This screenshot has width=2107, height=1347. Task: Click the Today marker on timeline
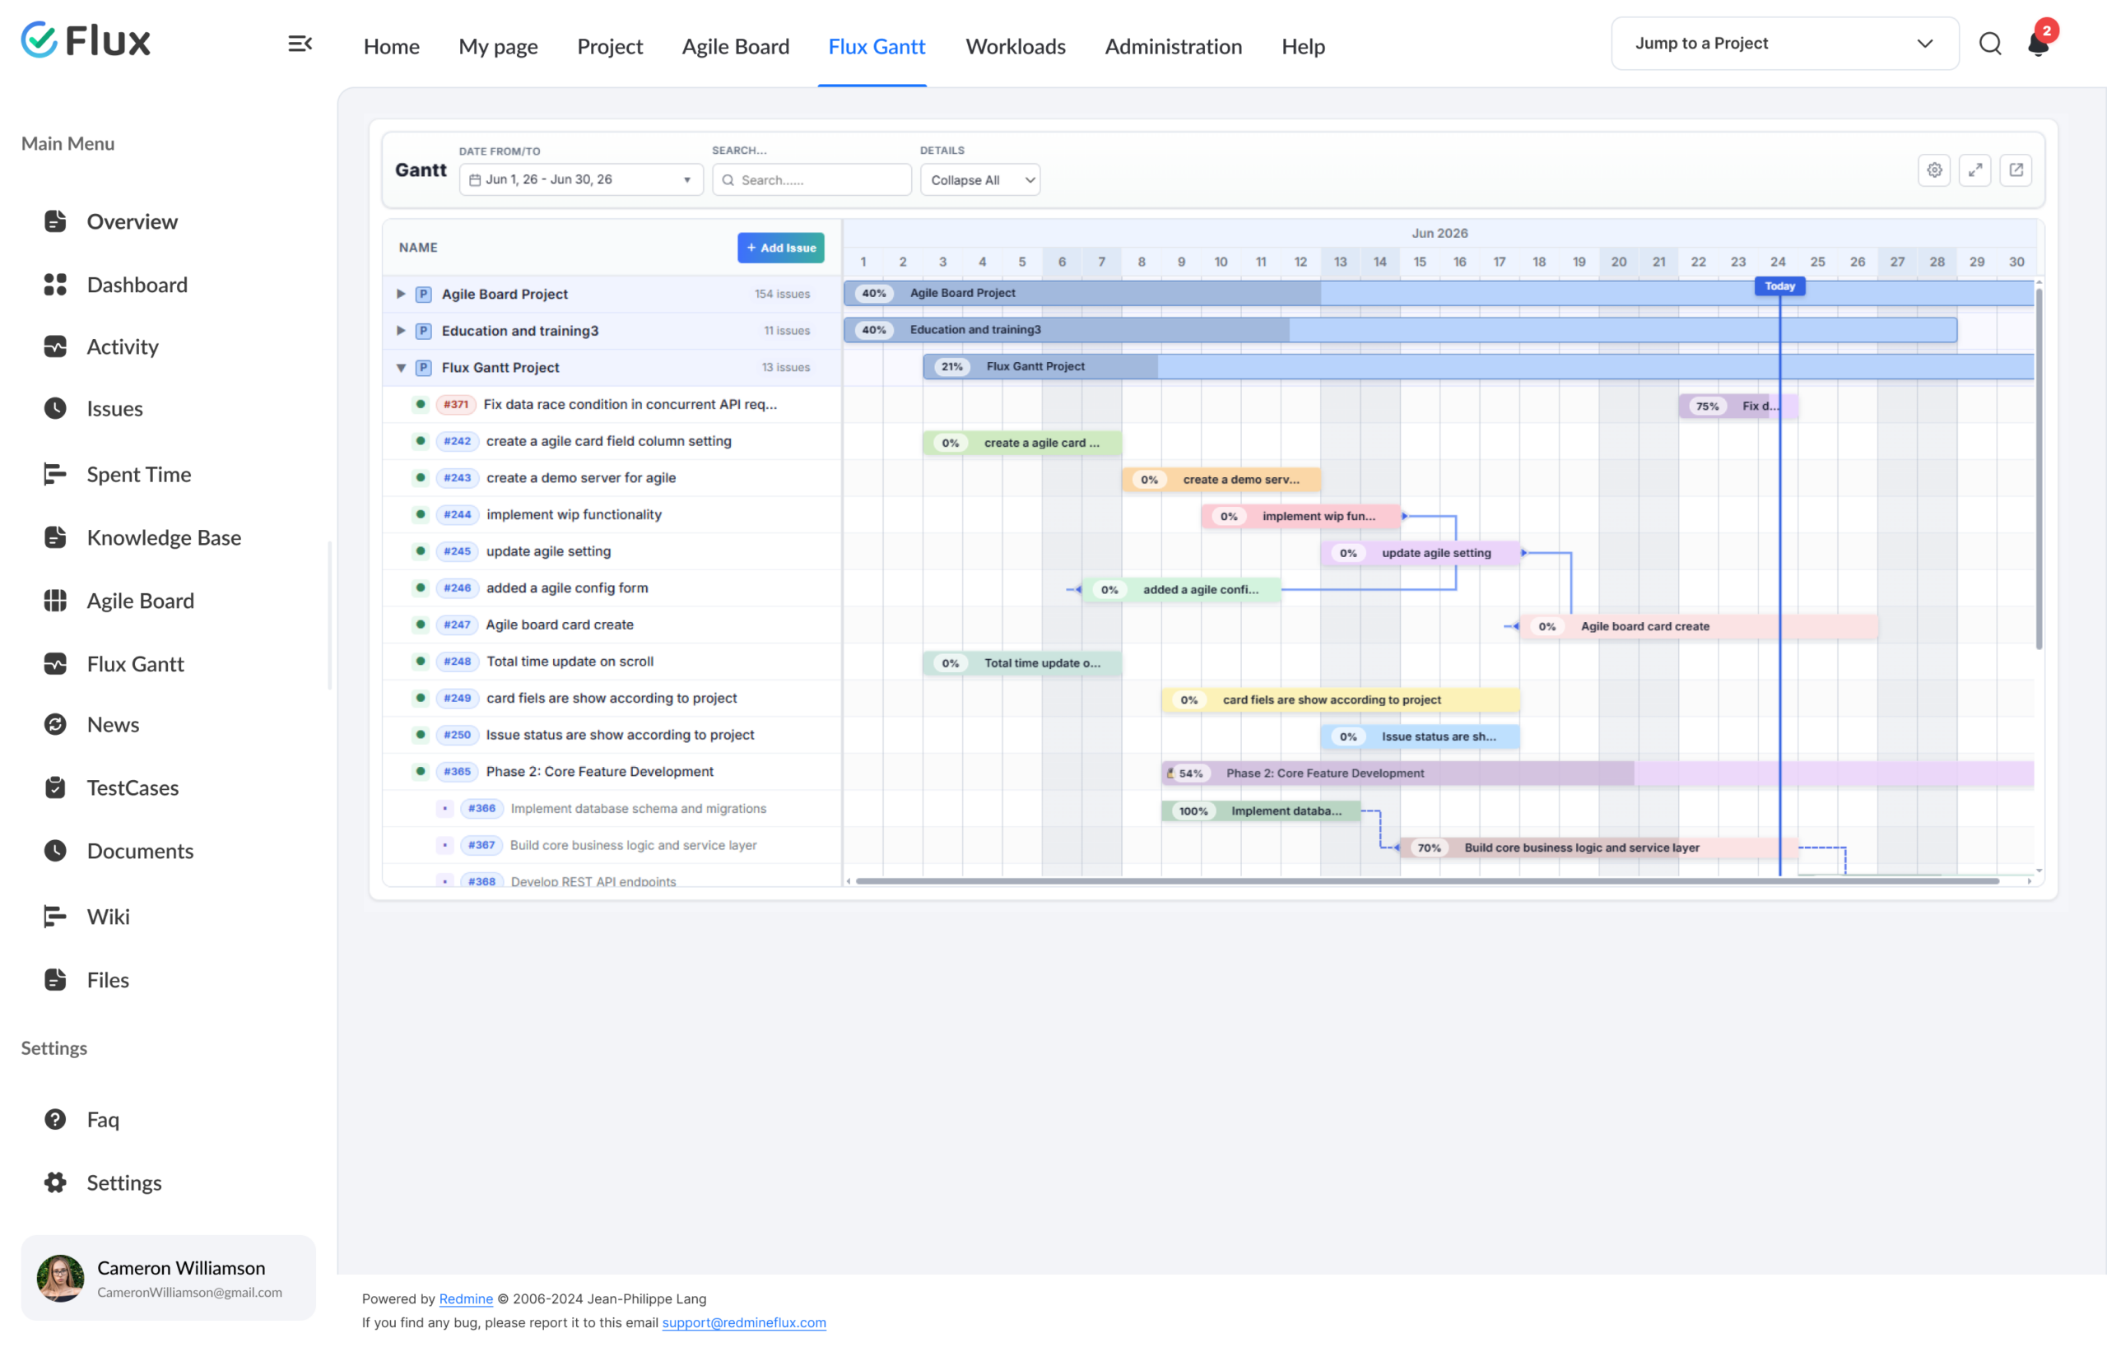click(1779, 286)
